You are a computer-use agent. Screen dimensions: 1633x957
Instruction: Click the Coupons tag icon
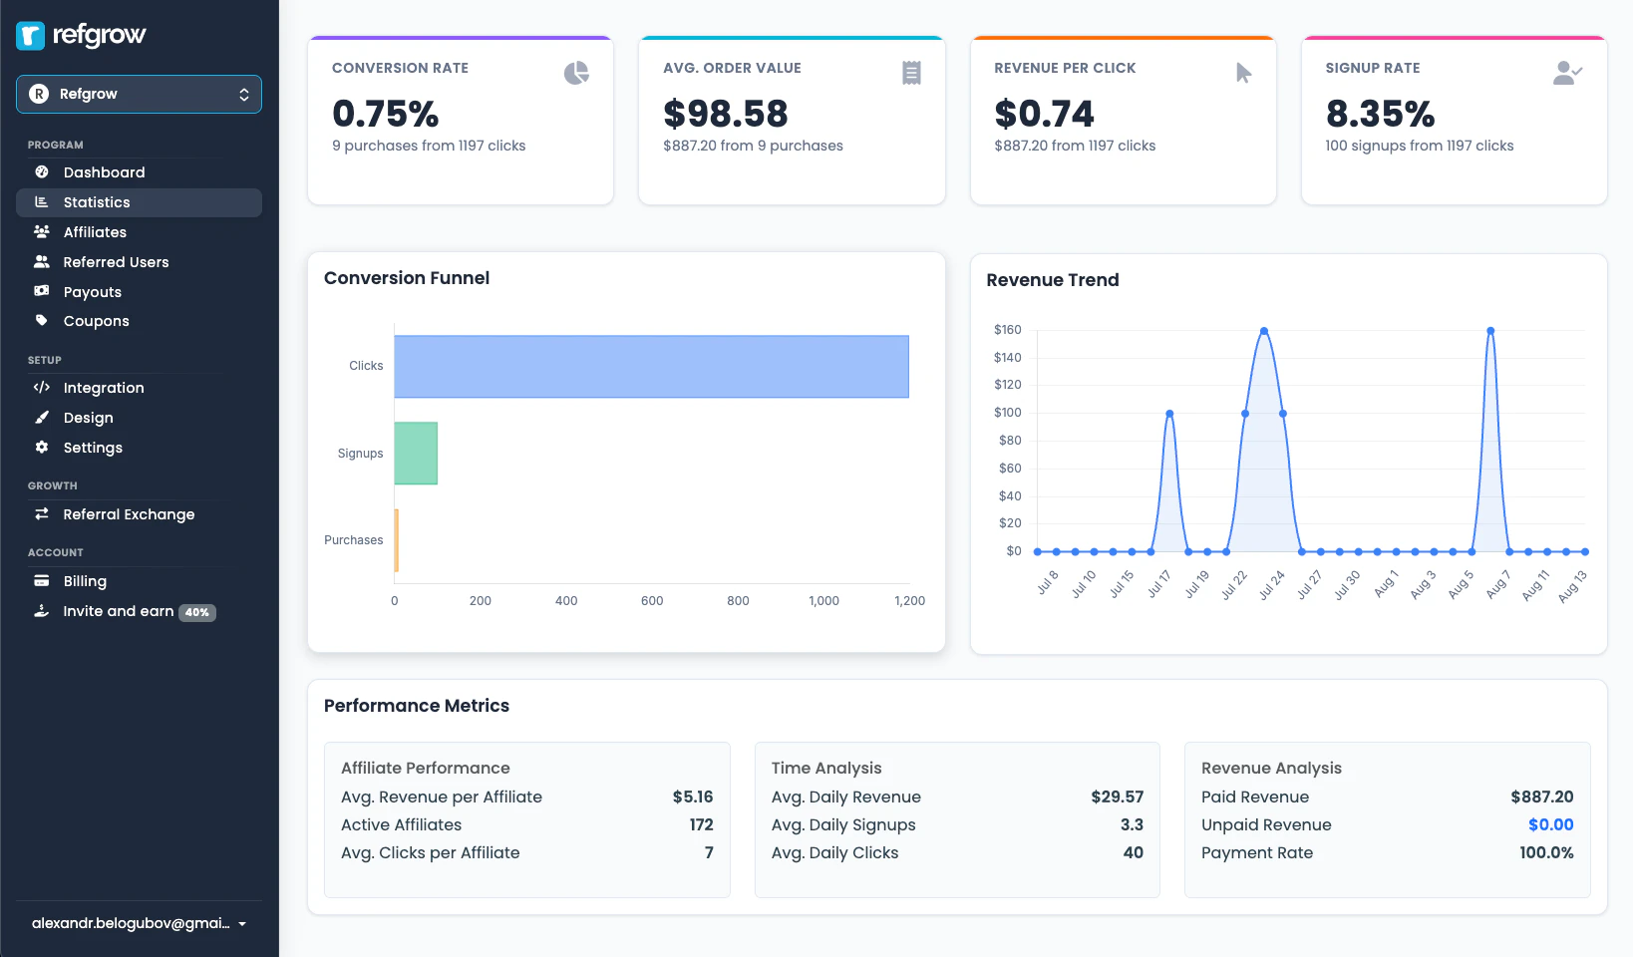41,321
